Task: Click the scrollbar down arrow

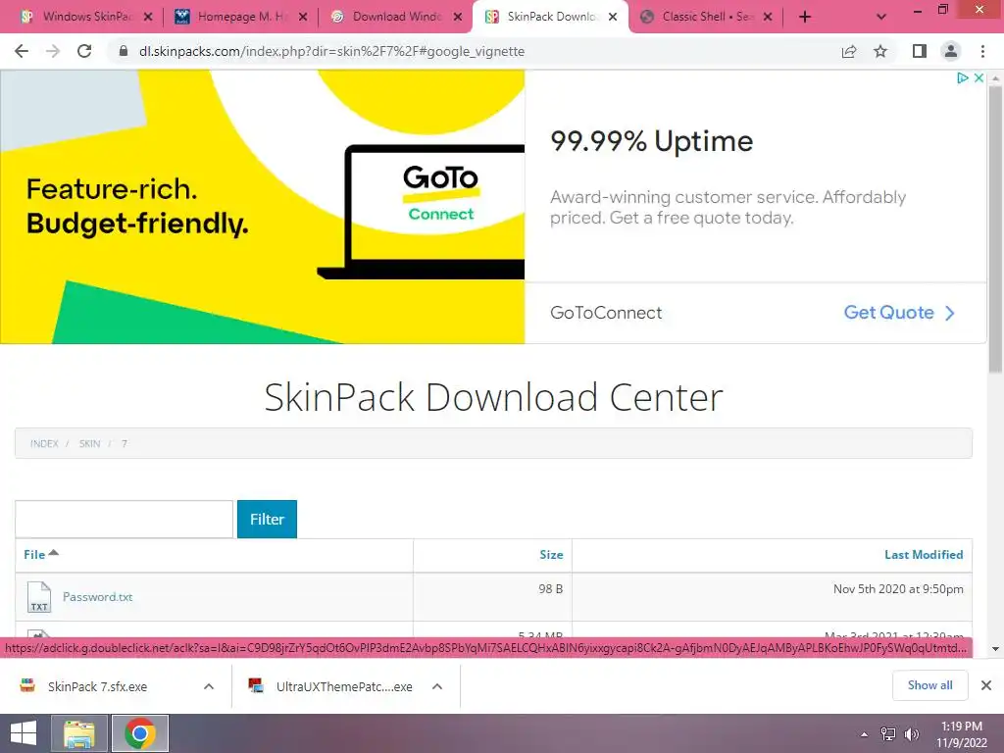Action: pyautogui.click(x=995, y=649)
